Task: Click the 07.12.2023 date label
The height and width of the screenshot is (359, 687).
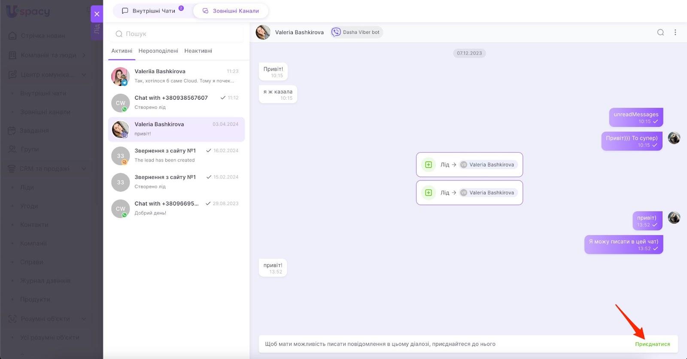Action: [x=469, y=53]
